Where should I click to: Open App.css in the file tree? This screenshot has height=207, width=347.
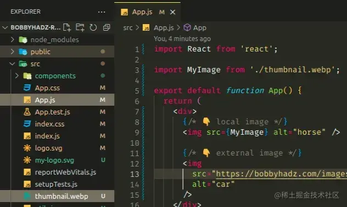click(57, 88)
